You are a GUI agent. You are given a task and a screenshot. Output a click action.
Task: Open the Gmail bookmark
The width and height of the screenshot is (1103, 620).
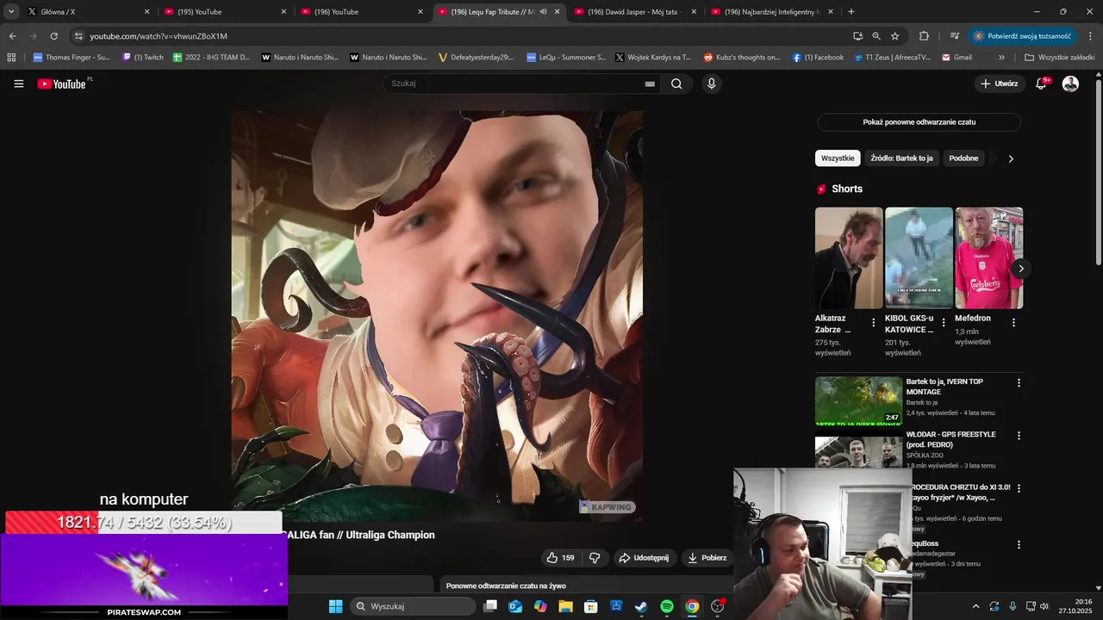(x=957, y=58)
